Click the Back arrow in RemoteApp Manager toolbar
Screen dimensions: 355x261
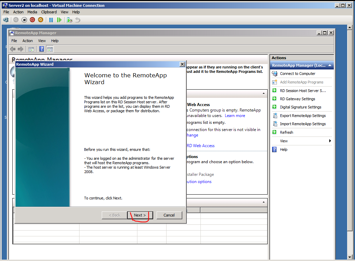pyautogui.click(x=13, y=49)
